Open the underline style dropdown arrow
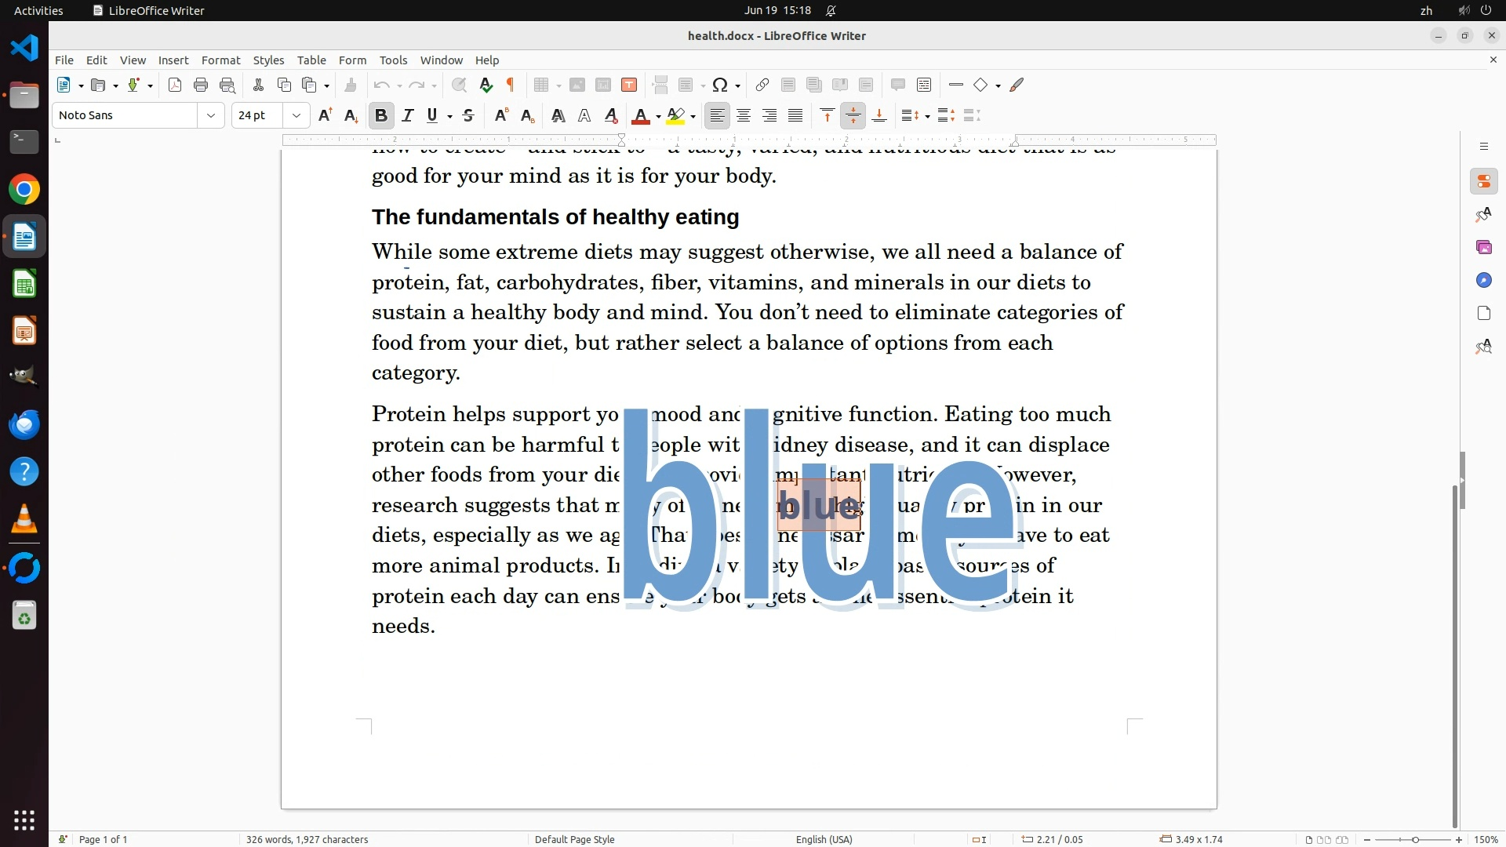Viewport: 1506px width, 847px height. 449,116
